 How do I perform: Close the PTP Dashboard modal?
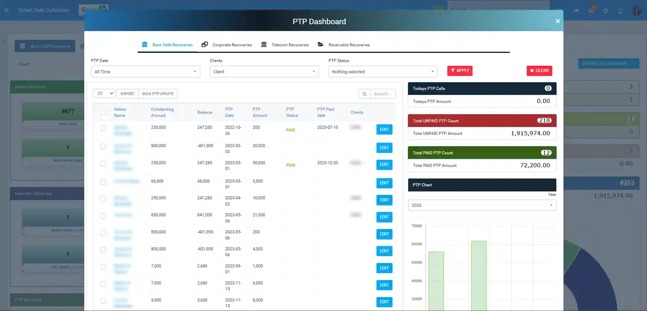coord(557,21)
